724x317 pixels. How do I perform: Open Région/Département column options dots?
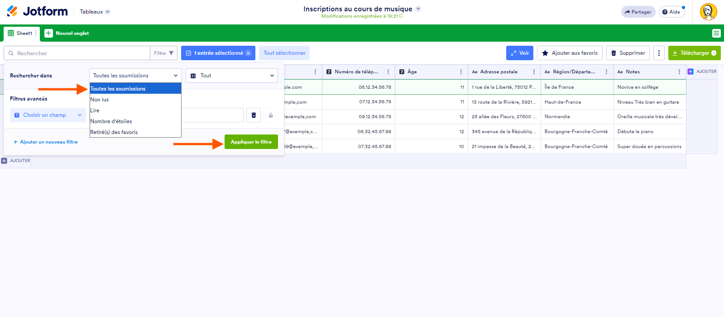(x=606, y=72)
